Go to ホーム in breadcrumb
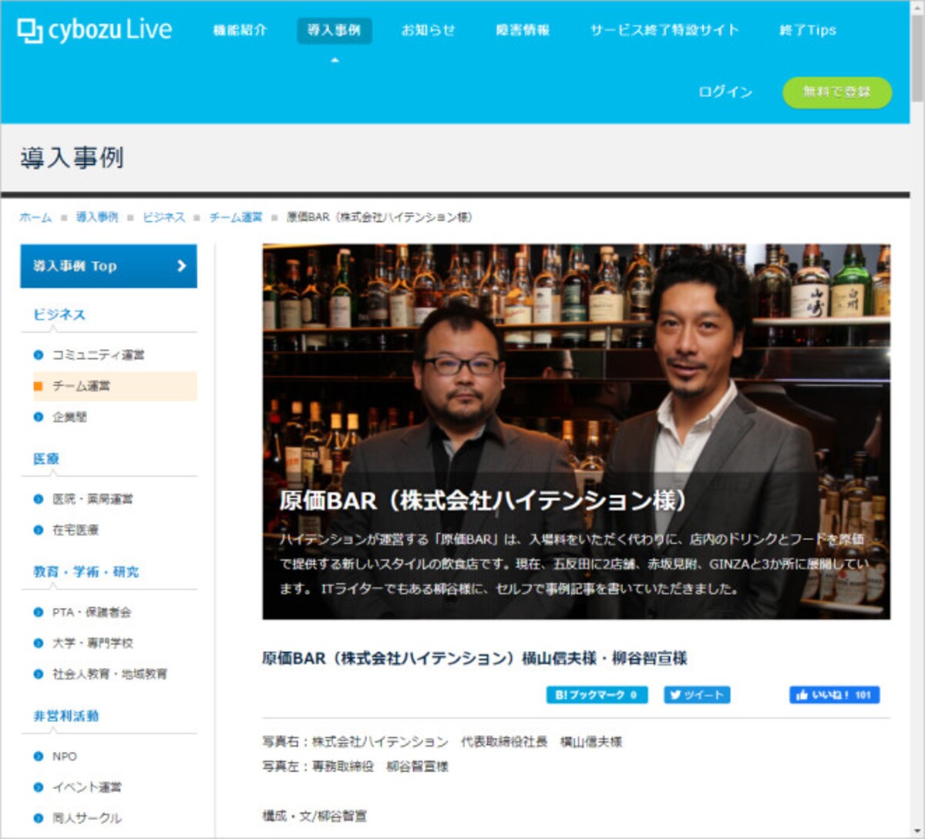The height and width of the screenshot is (839, 925). [x=35, y=217]
